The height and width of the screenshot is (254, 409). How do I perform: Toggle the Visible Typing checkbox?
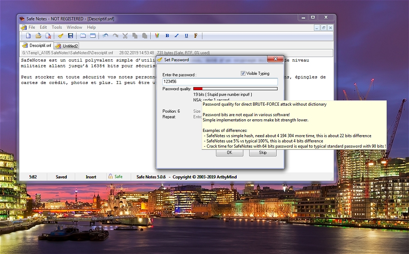[x=243, y=73]
